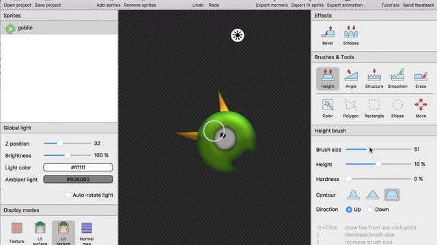Image resolution: width=437 pixels, height=245 pixels.
Task: Select the Erase tool
Action: [x=421, y=79]
